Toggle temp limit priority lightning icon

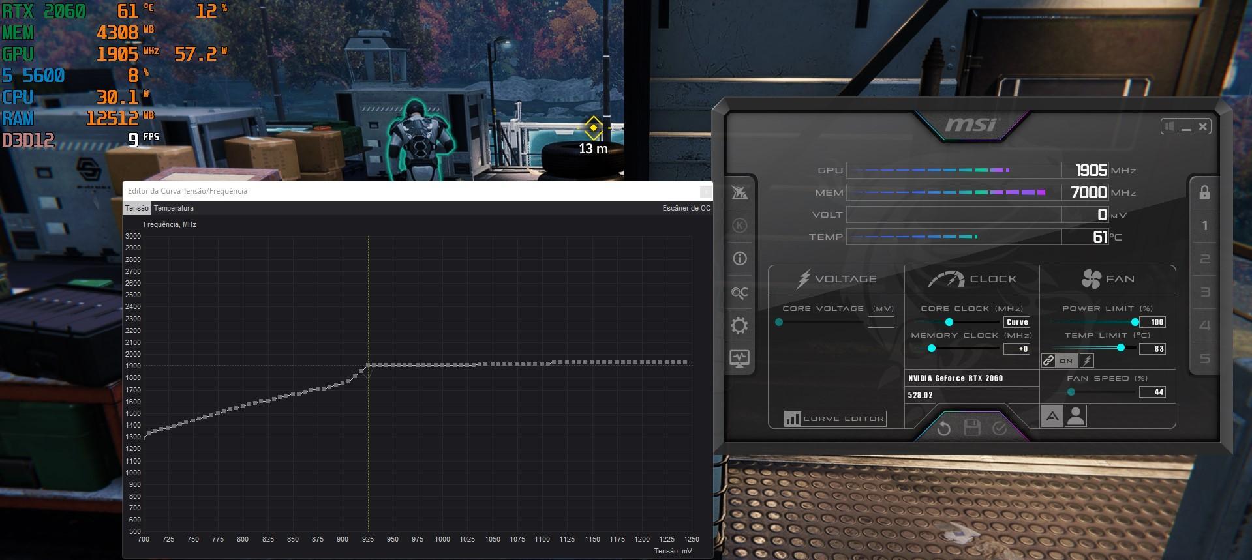pyautogui.click(x=1087, y=361)
